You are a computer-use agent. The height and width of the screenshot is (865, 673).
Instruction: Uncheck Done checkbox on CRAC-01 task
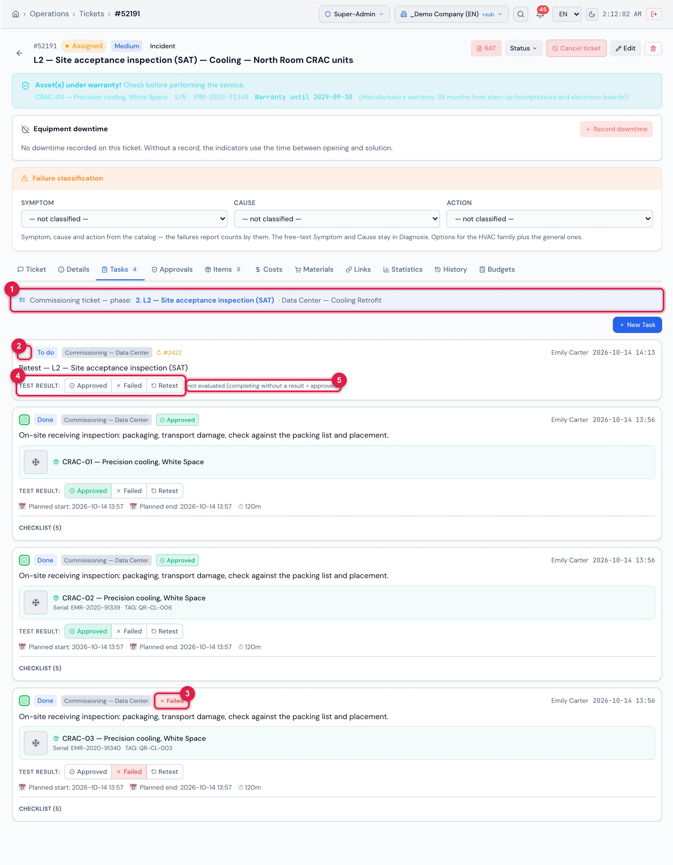25,419
